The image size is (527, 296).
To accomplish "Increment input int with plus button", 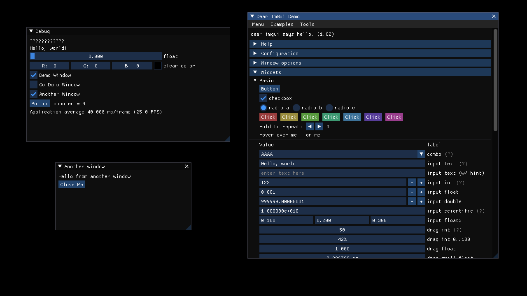I will (421, 183).
